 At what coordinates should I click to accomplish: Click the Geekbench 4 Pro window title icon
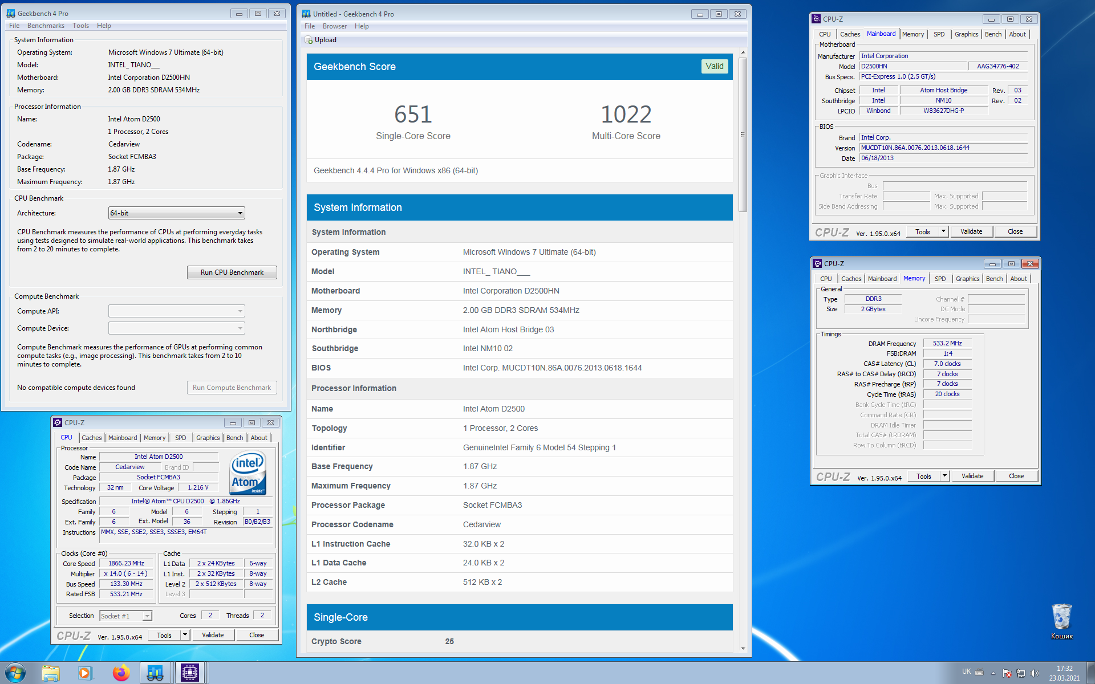coord(11,13)
